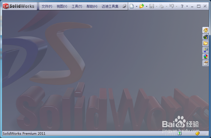Image resolution: width=211 pixels, height=138 pixels.
Task: Toggle the menu bar pushpin
Action: (124, 6)
